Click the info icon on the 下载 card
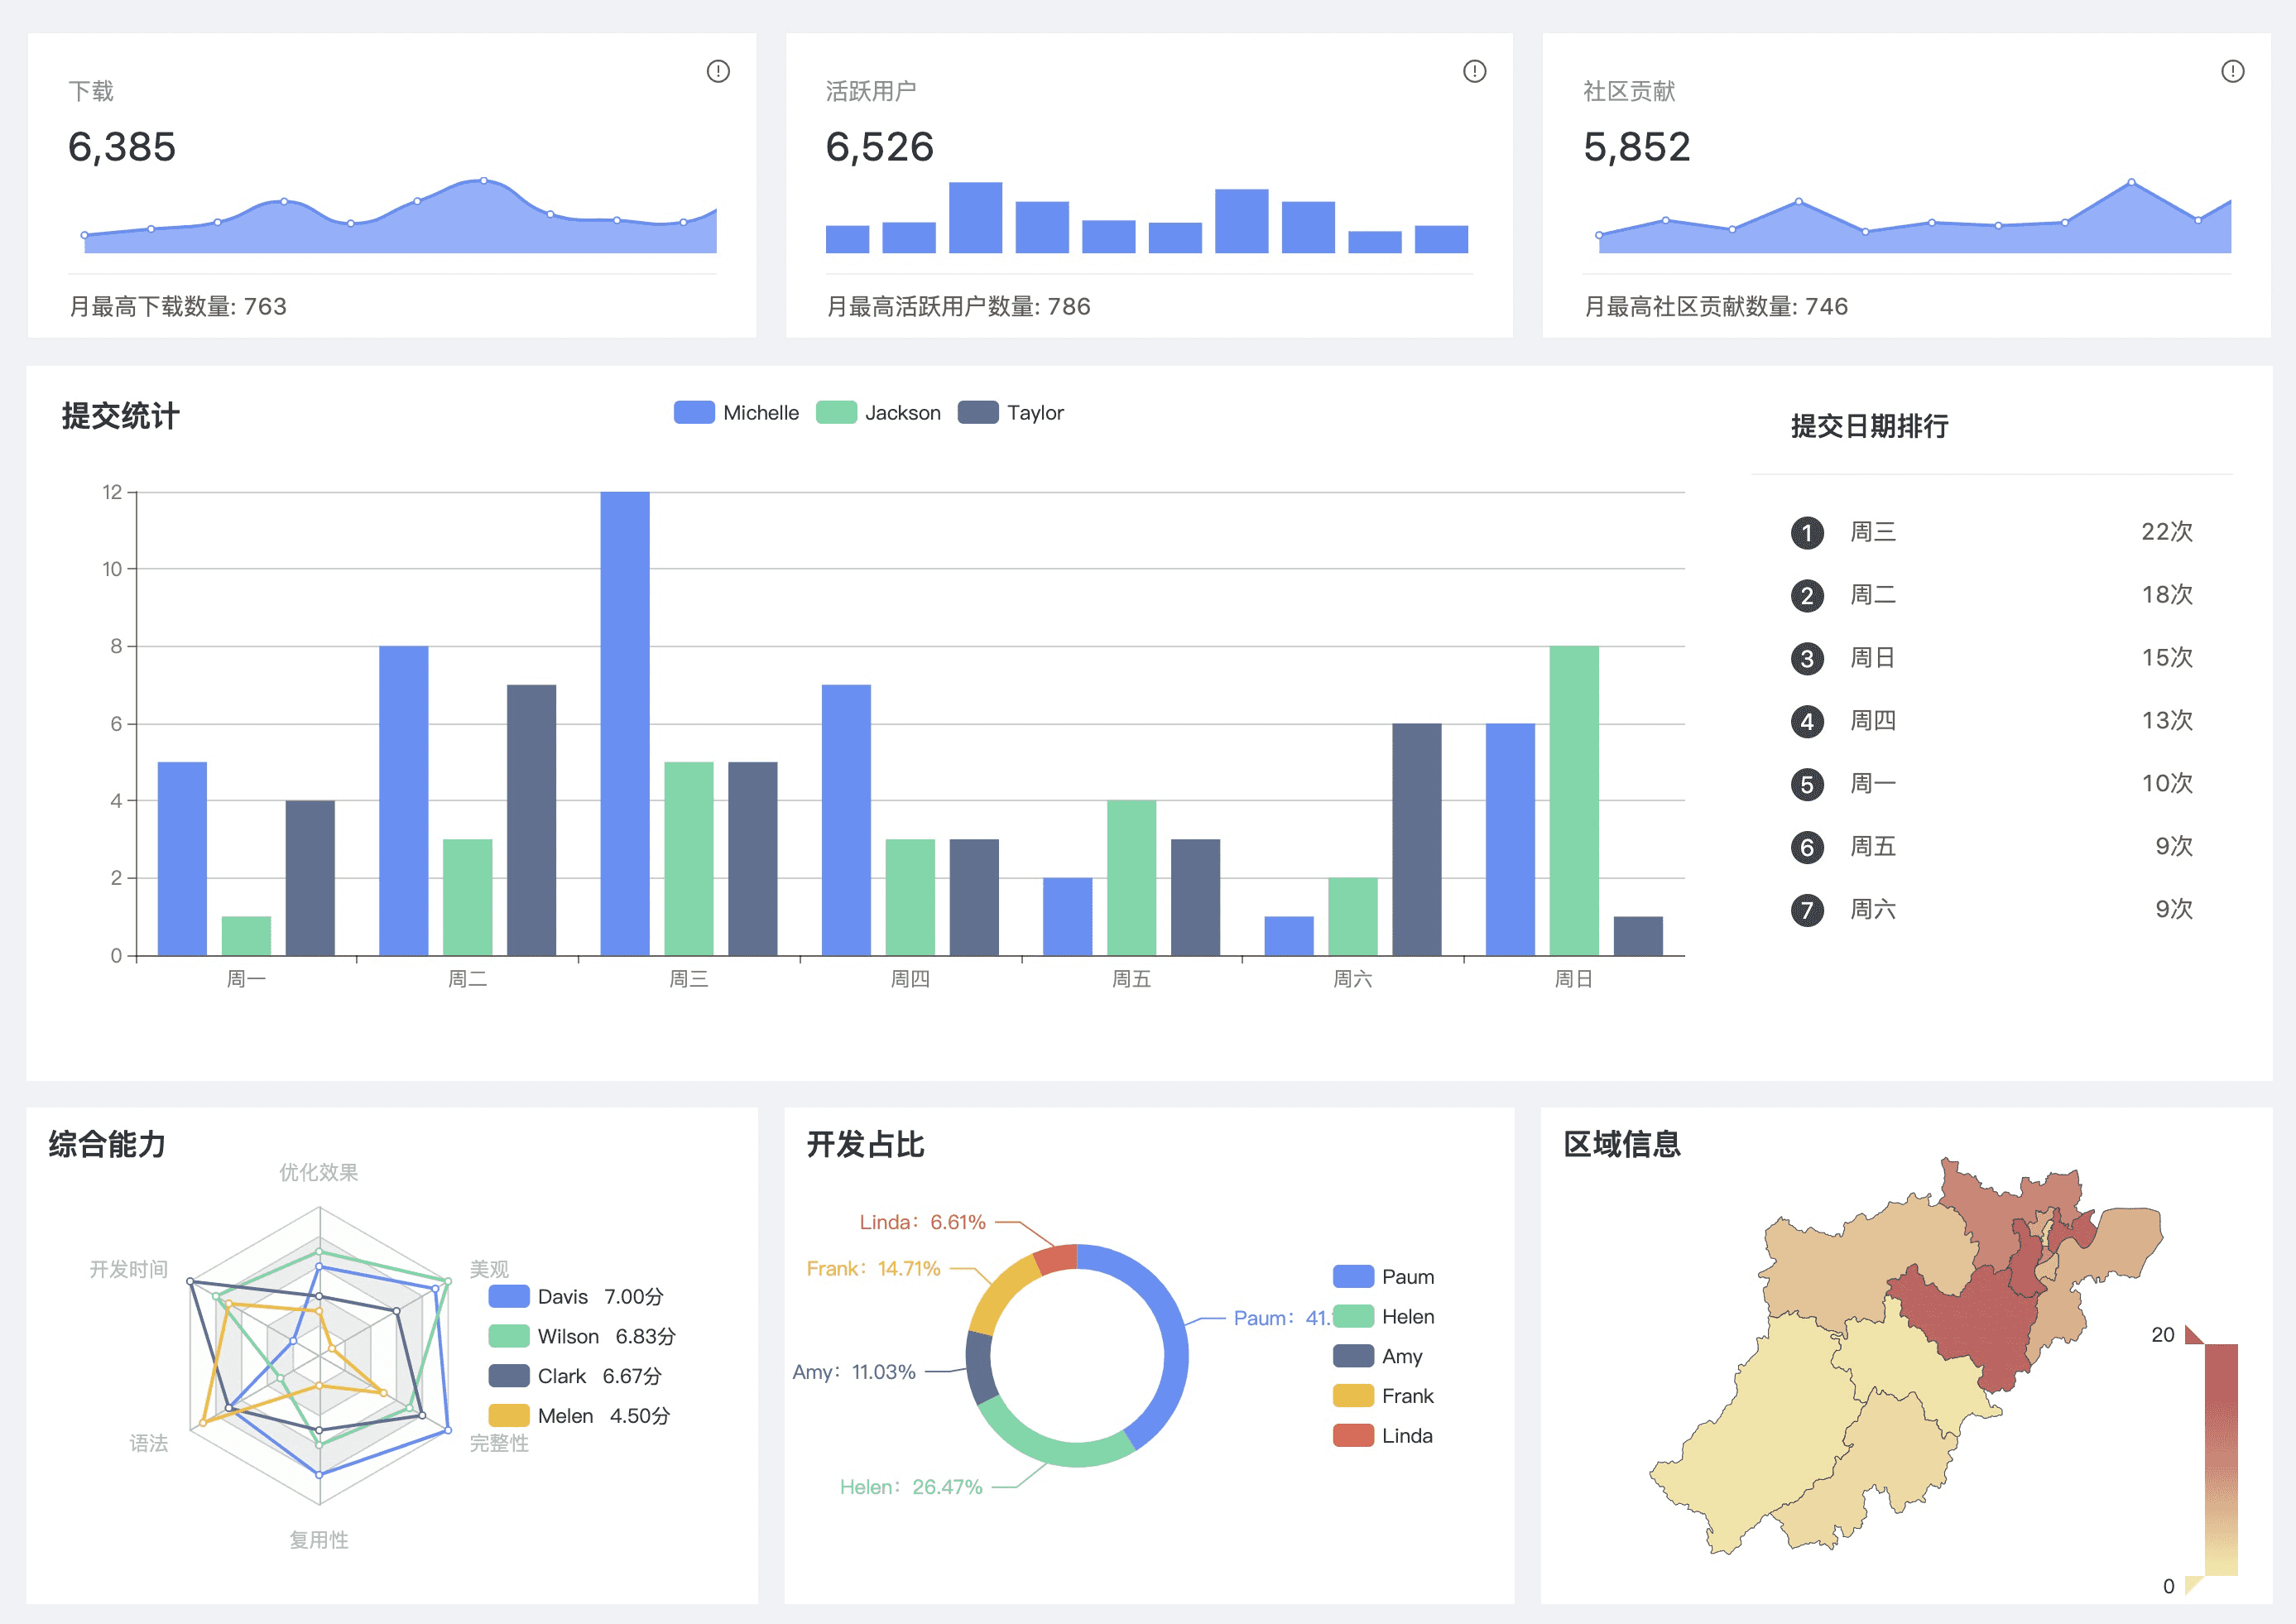The height and width of the screenshot is (1624, 2296). pyautogui.click(x=718, y=71)
